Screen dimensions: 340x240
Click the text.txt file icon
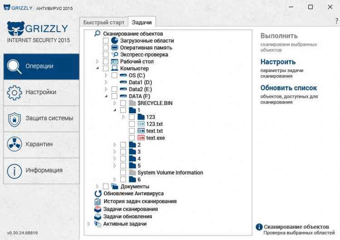coord(141,131)
